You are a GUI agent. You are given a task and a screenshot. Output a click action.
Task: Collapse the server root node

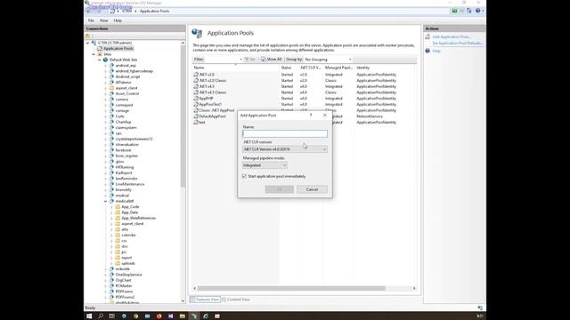[87, 43]
